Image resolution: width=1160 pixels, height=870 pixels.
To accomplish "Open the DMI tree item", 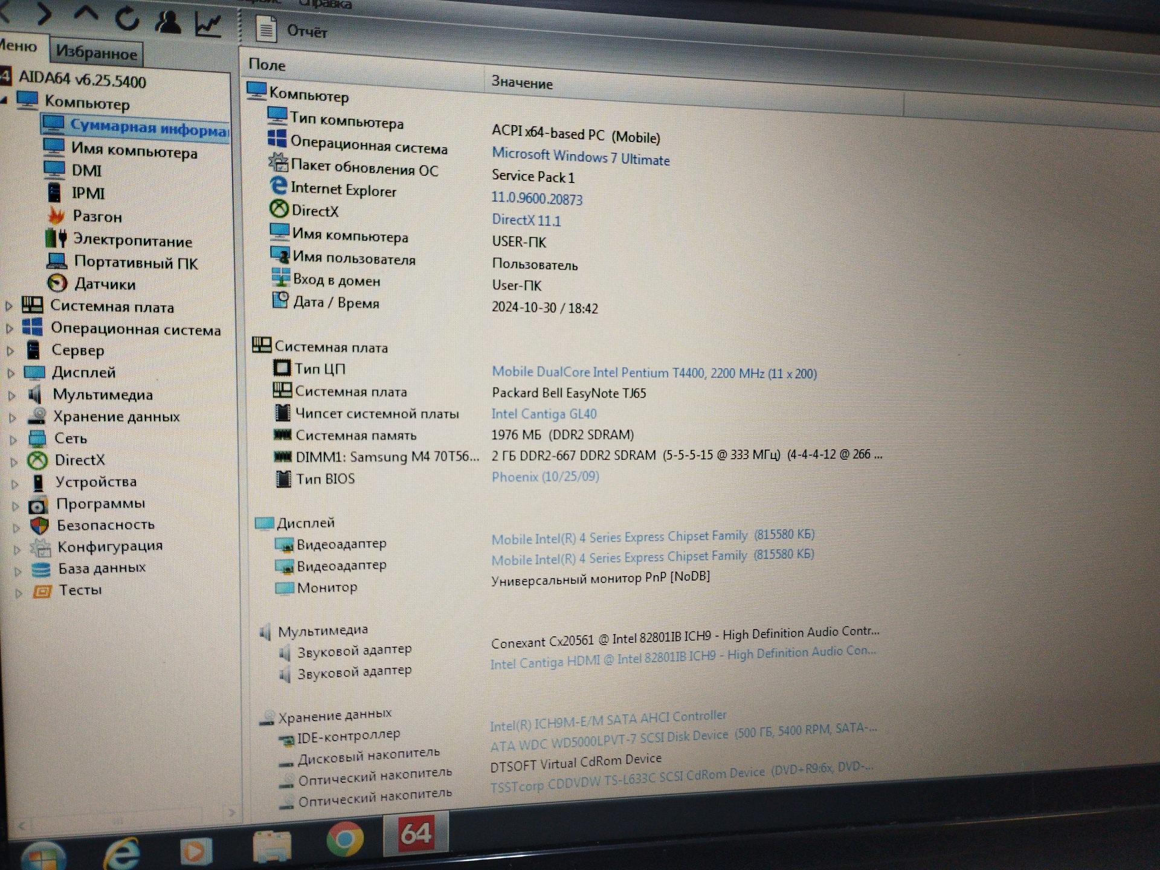I will (x=86, y=170).
